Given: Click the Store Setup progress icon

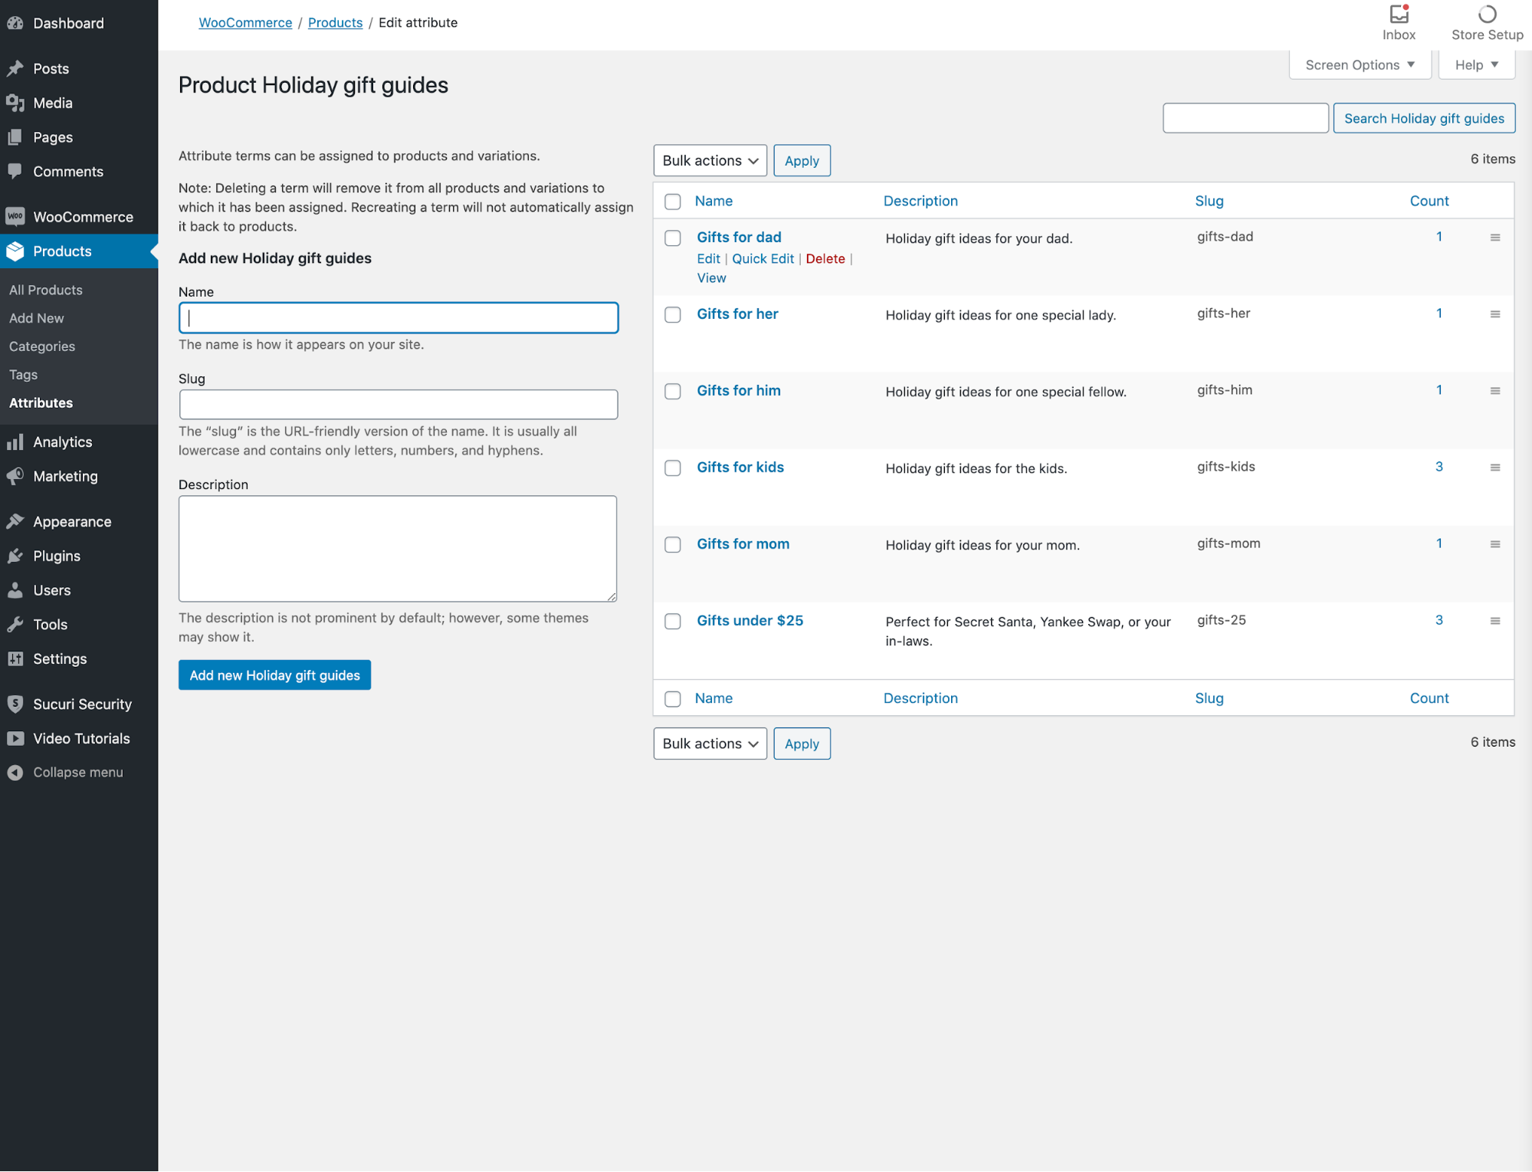Looking at the screenshot, I should click(x=1487, y=15).
